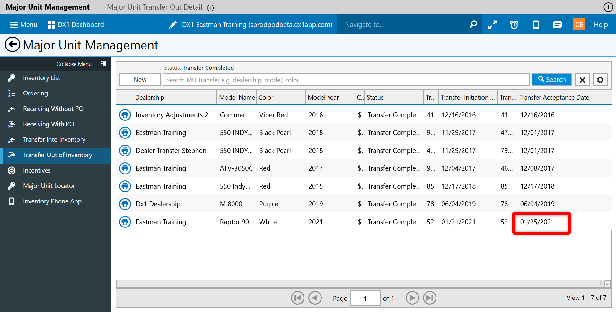
Task: Open the chat message icon
Action: [558, 24]
